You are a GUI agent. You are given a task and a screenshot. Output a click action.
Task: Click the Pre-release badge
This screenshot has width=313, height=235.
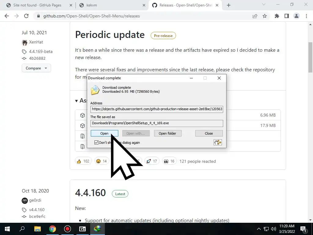click(163, 35)
